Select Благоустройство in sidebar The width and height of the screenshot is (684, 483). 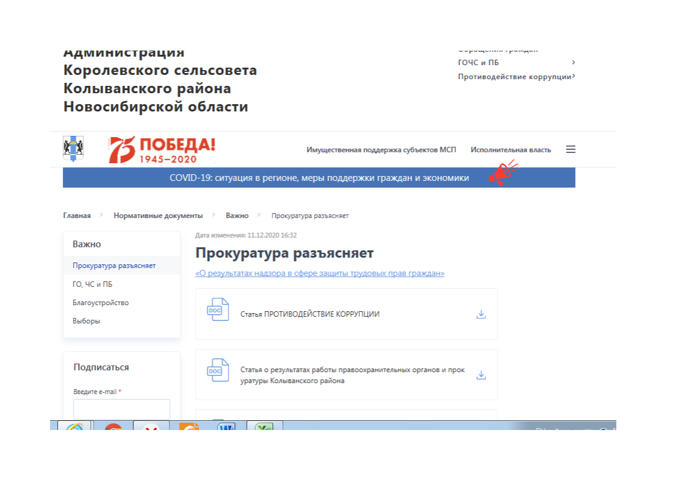click(101, 303)
